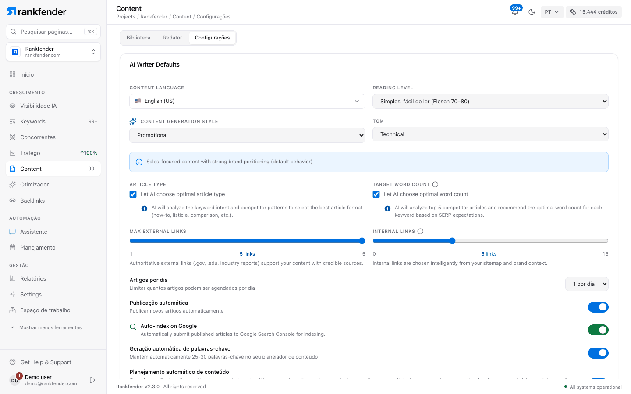Open Backlinks in the sidebar
This screenshot has width=631, height=394.
pyautogui.click(x=53, y=201)
